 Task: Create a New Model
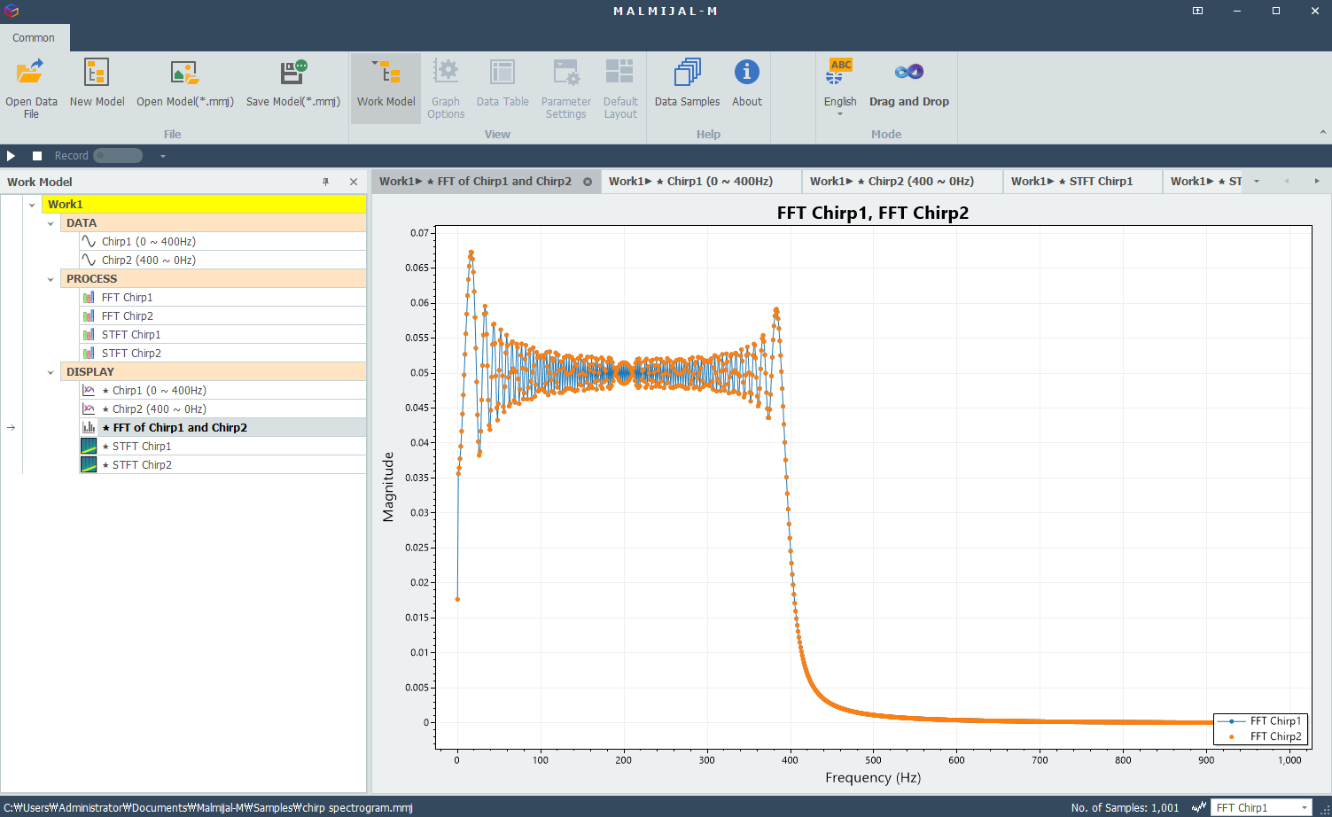click(x=97, y=84)
